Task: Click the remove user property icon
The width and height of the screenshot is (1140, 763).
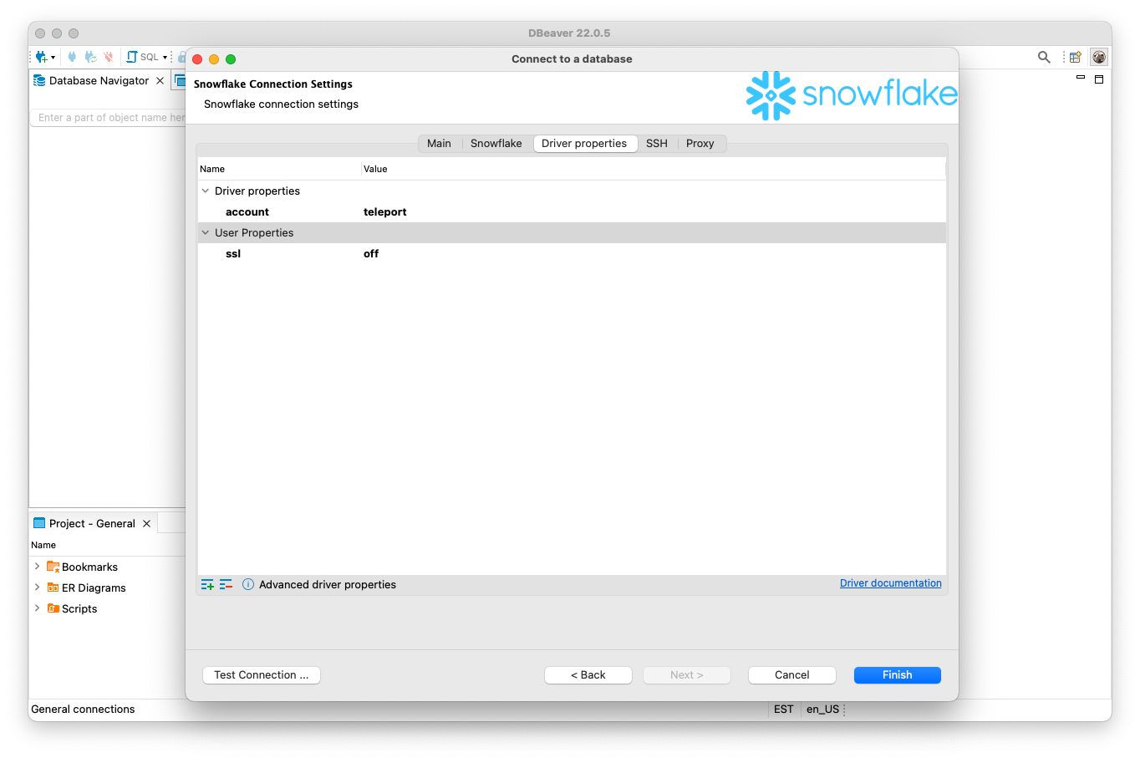Action: pyautogui.click(x=226, y=585)
